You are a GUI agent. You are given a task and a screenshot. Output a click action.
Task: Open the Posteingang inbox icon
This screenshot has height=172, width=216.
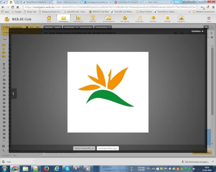click(x=63, y=19)
